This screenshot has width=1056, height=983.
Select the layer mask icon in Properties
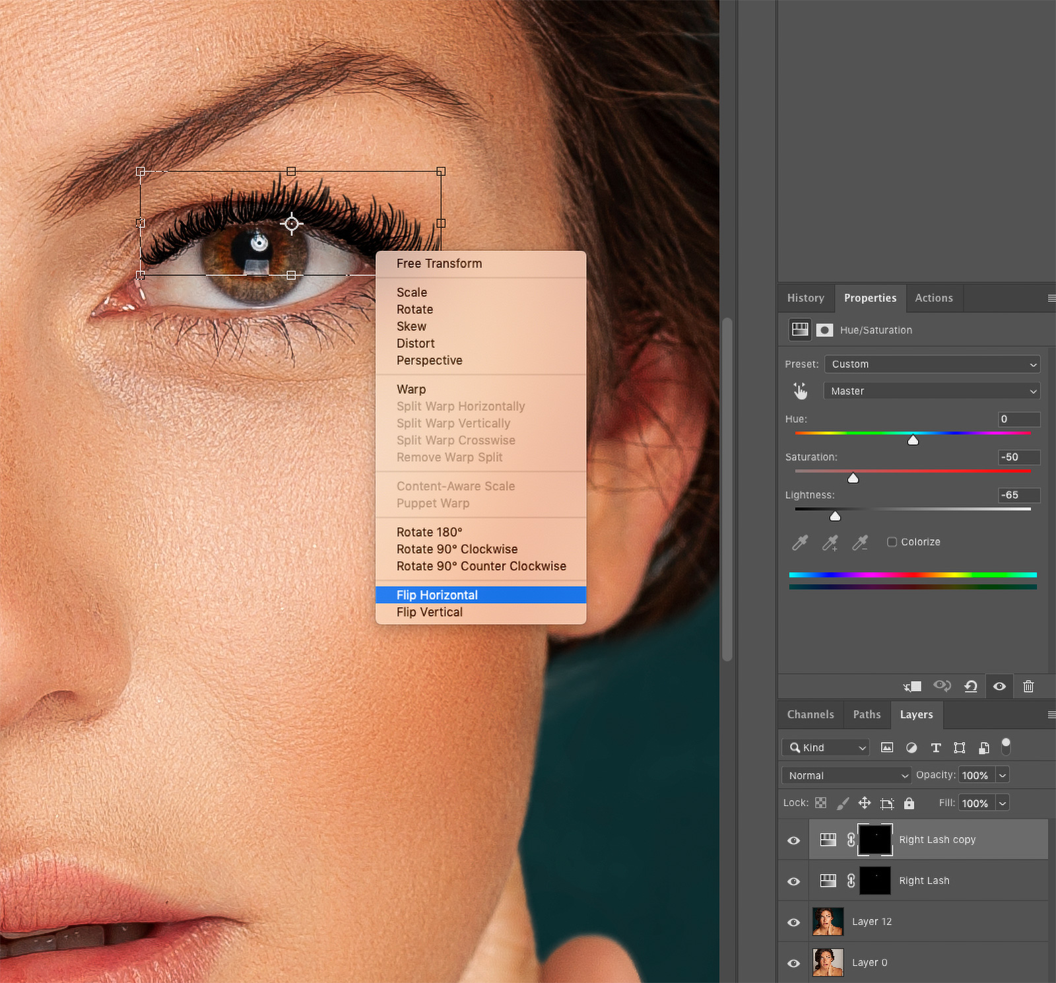pos(824,330)
